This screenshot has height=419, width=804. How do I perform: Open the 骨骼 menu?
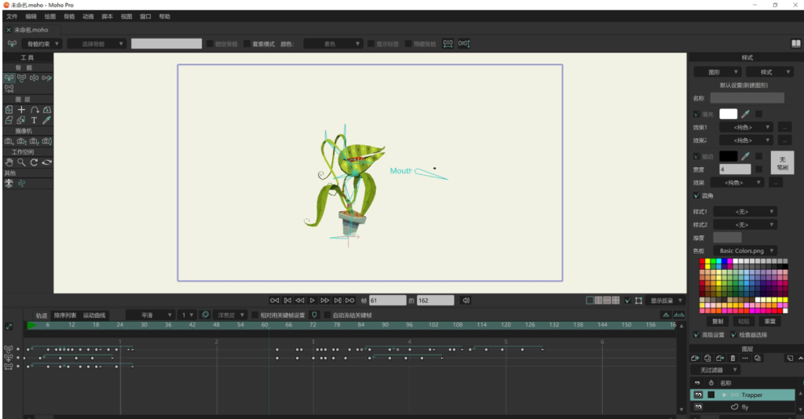(69, 16)
